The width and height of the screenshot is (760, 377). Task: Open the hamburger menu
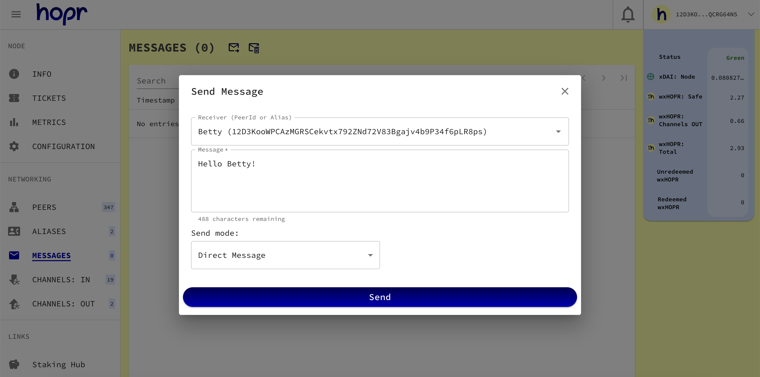(16, 14)
